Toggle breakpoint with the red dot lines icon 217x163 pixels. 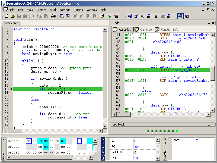pyautogui.click(x=116, y=16)
